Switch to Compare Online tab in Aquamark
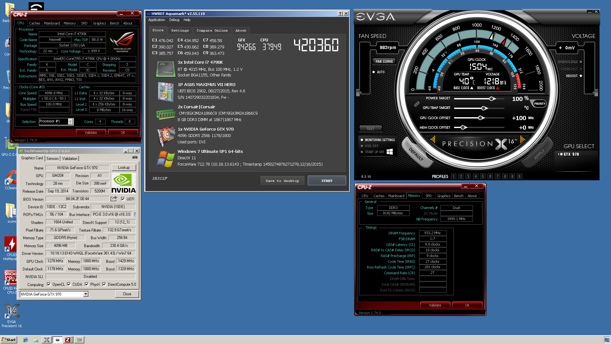This screenshot has width=611, height=344. point(212,30)
